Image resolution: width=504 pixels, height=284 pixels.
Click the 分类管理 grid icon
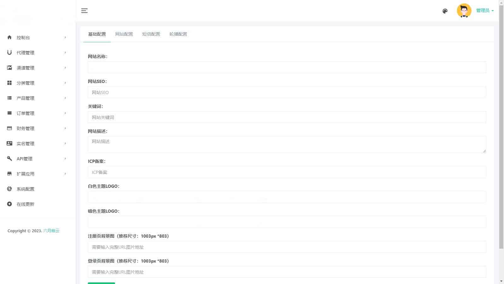9,83
